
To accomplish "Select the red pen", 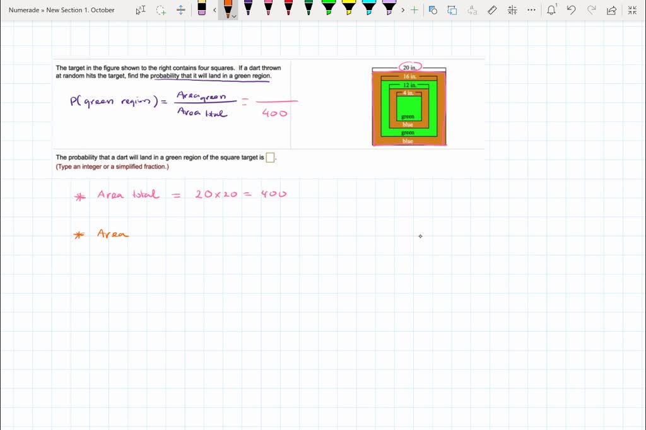I will (x=288, y=9).
